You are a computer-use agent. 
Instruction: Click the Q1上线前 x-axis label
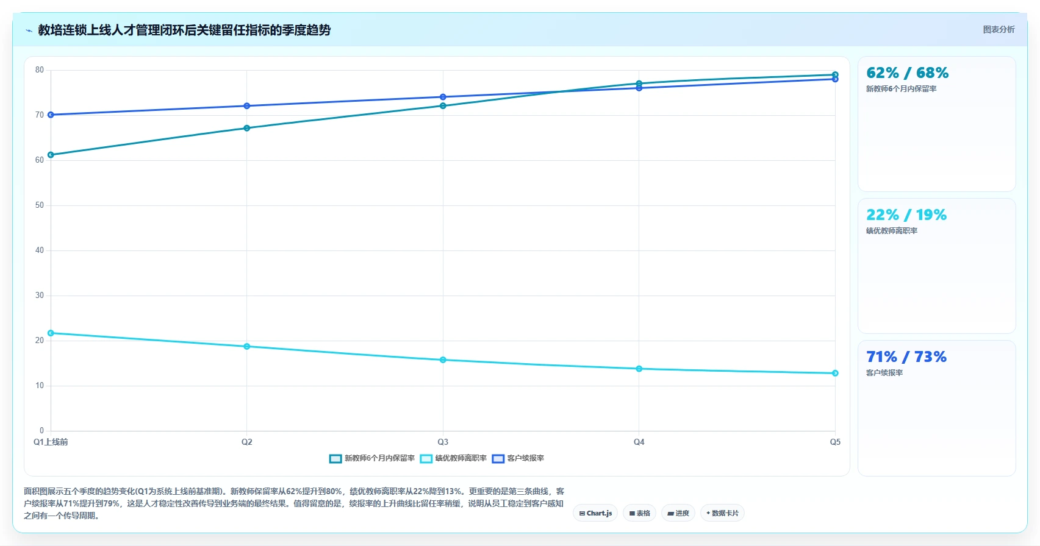(51, 442)
